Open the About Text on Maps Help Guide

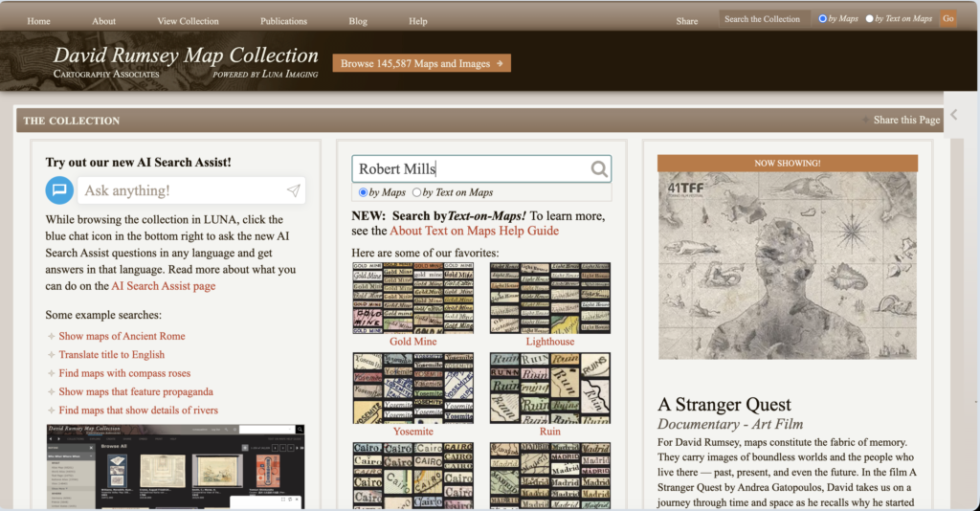474,231
